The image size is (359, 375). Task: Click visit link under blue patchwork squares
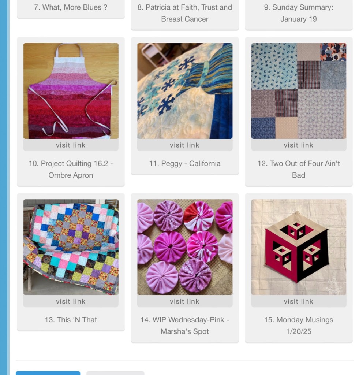point(299,145)
